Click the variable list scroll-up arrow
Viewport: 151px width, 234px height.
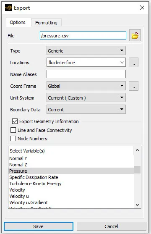click(137, 150)
